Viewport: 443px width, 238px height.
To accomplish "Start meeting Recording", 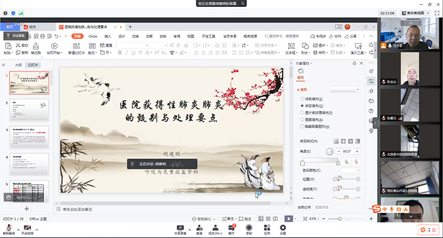I will 249,229.
